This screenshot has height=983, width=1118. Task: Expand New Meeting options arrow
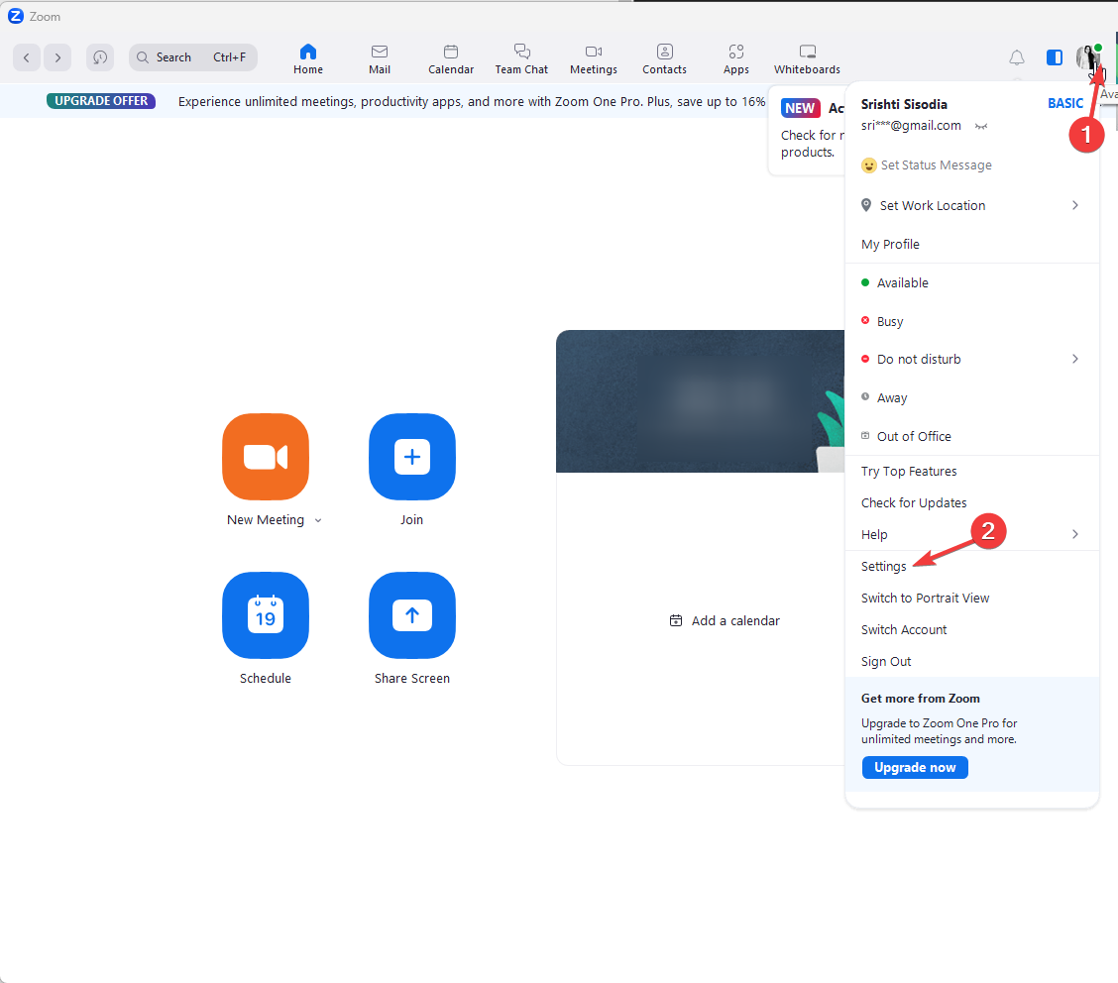click(318, 520)
